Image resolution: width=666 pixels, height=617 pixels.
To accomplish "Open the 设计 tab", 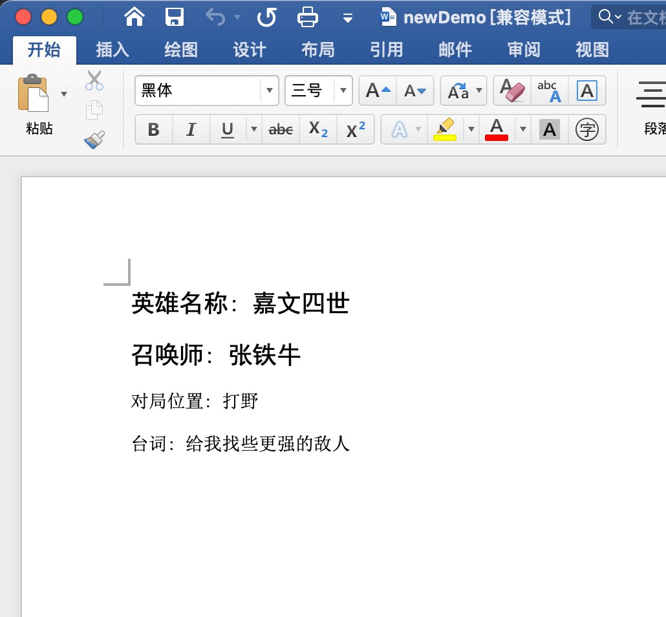I will (x=250, y=50).
